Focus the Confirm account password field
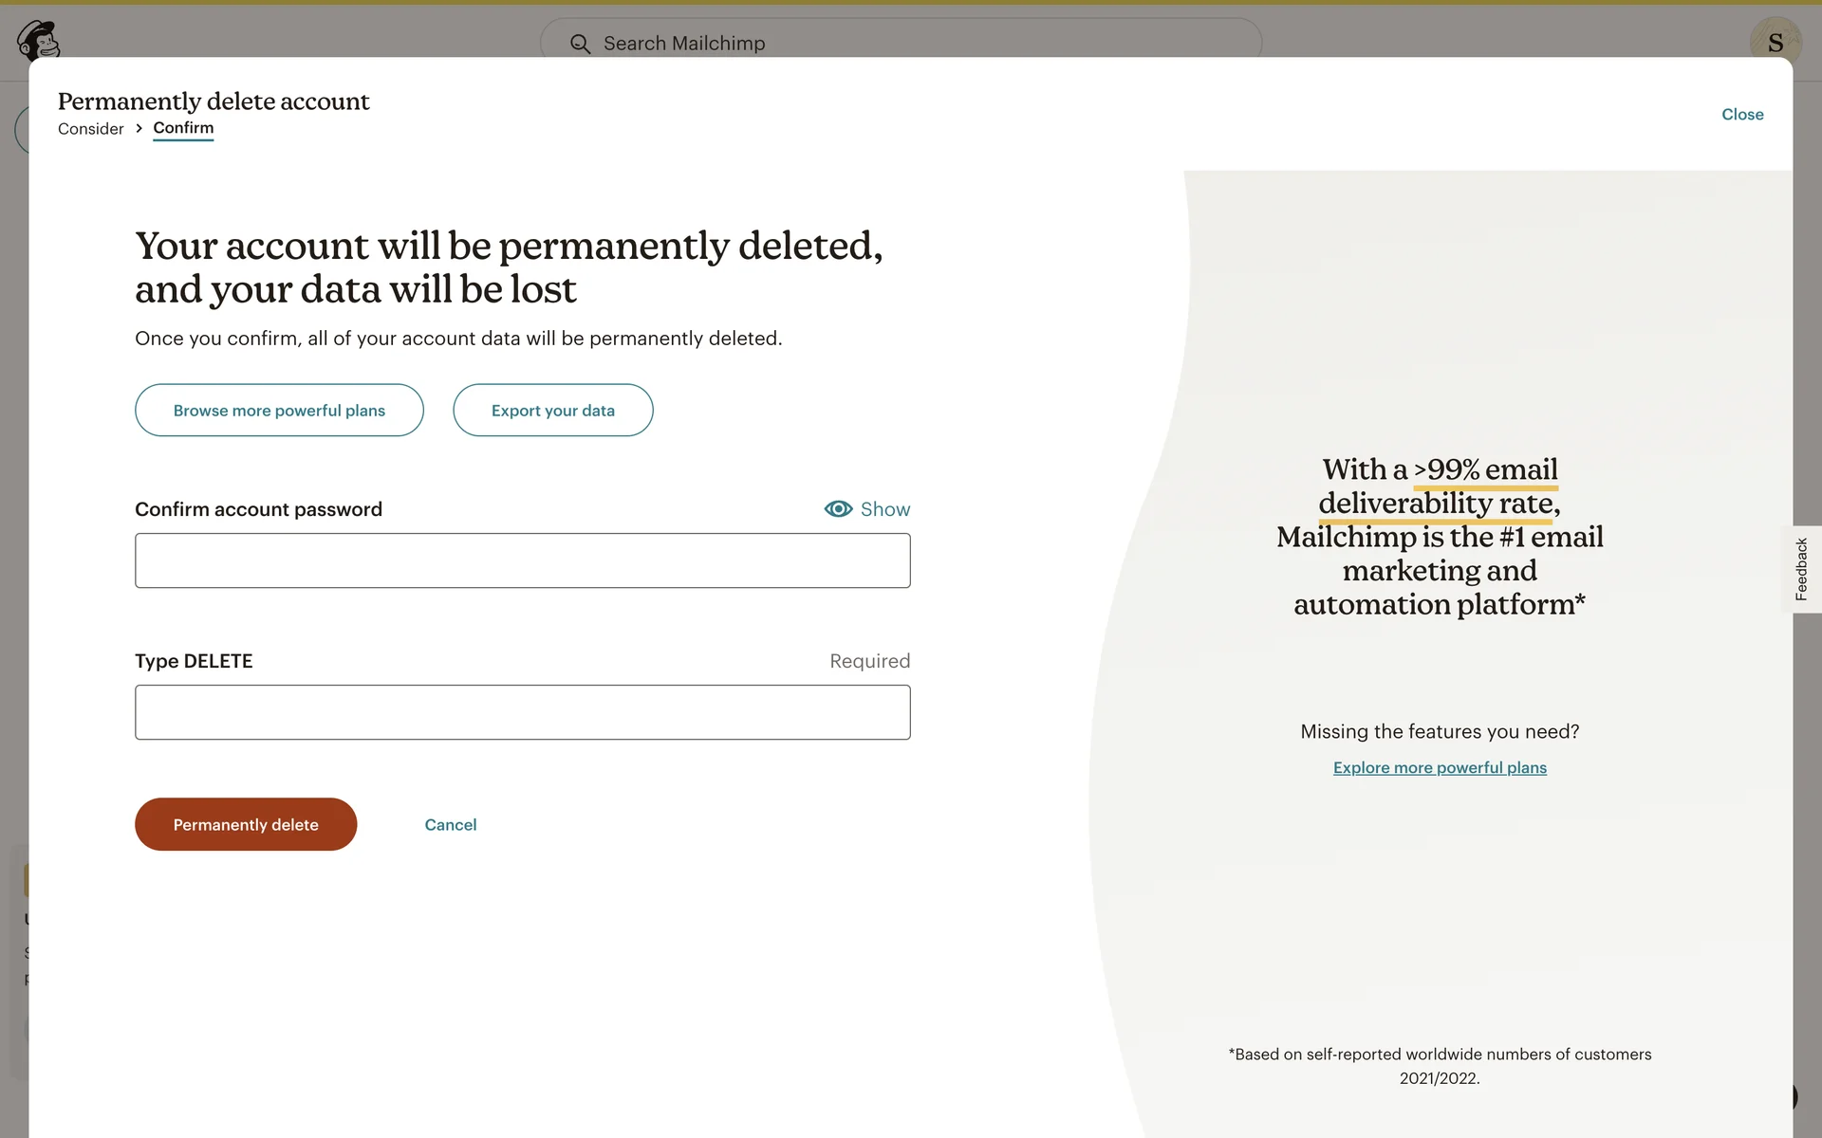 522,560
